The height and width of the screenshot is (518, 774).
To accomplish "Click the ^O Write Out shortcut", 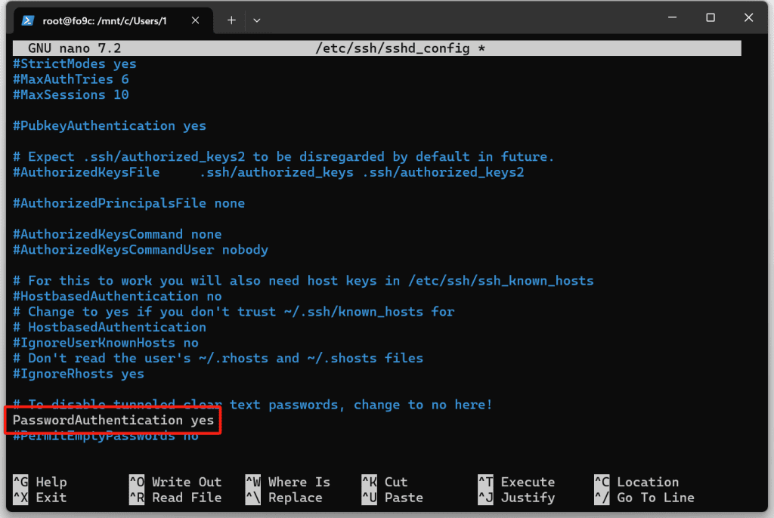I will point(175,482).
